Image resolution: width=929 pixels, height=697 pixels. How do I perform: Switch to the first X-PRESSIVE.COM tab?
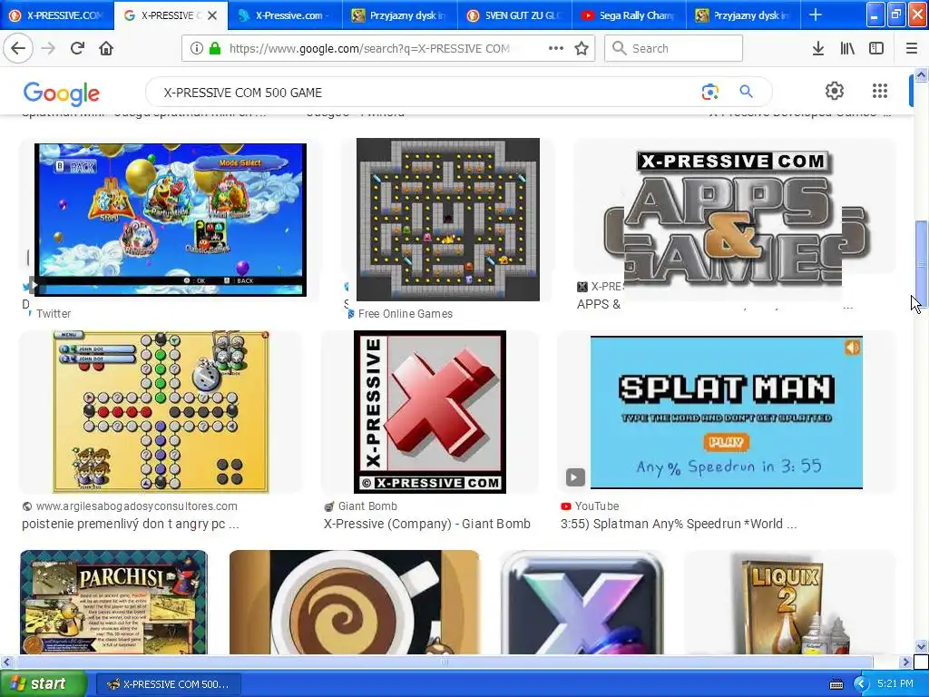(57, 15)
